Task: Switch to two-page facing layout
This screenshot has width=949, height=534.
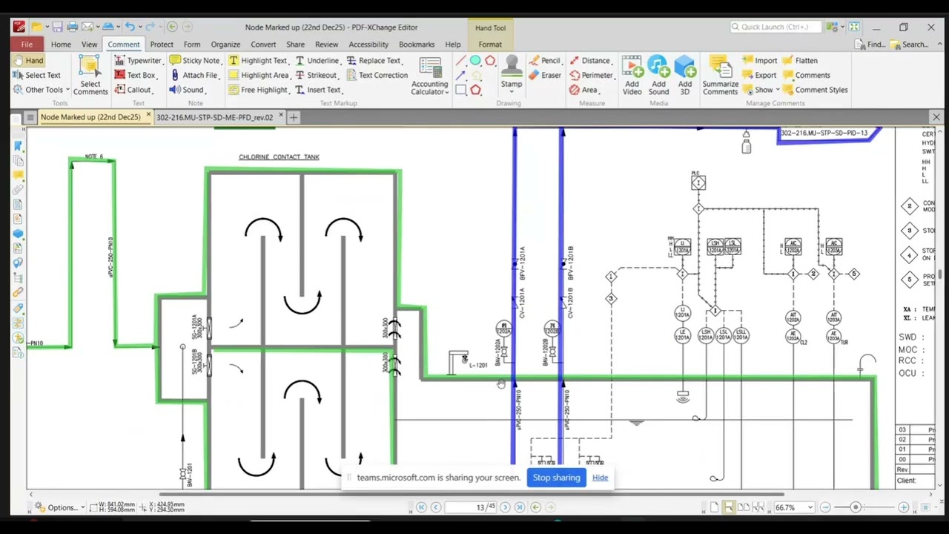Action: [744, 507]
